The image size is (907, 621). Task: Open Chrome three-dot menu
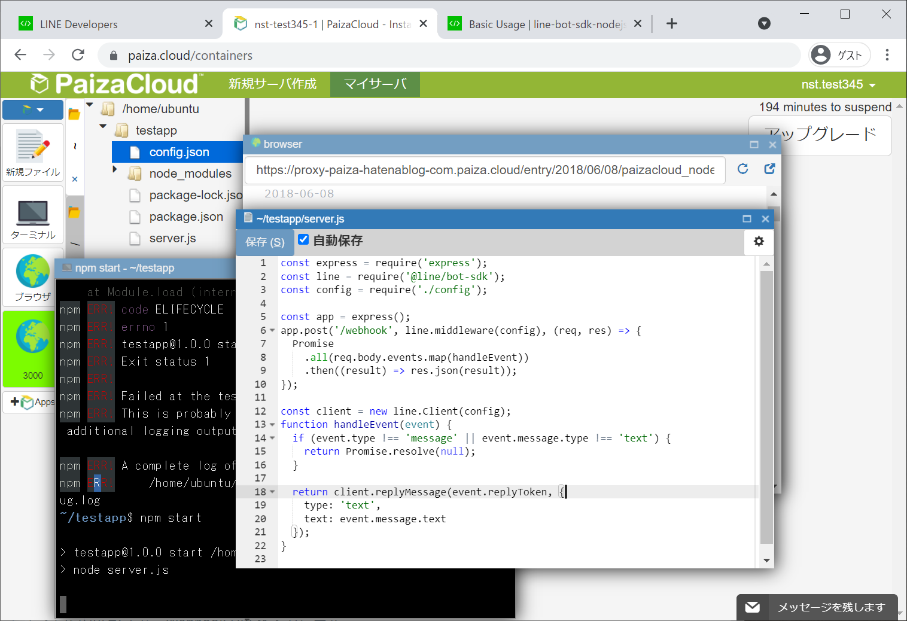pyautogui.click(x=887, y=55)
